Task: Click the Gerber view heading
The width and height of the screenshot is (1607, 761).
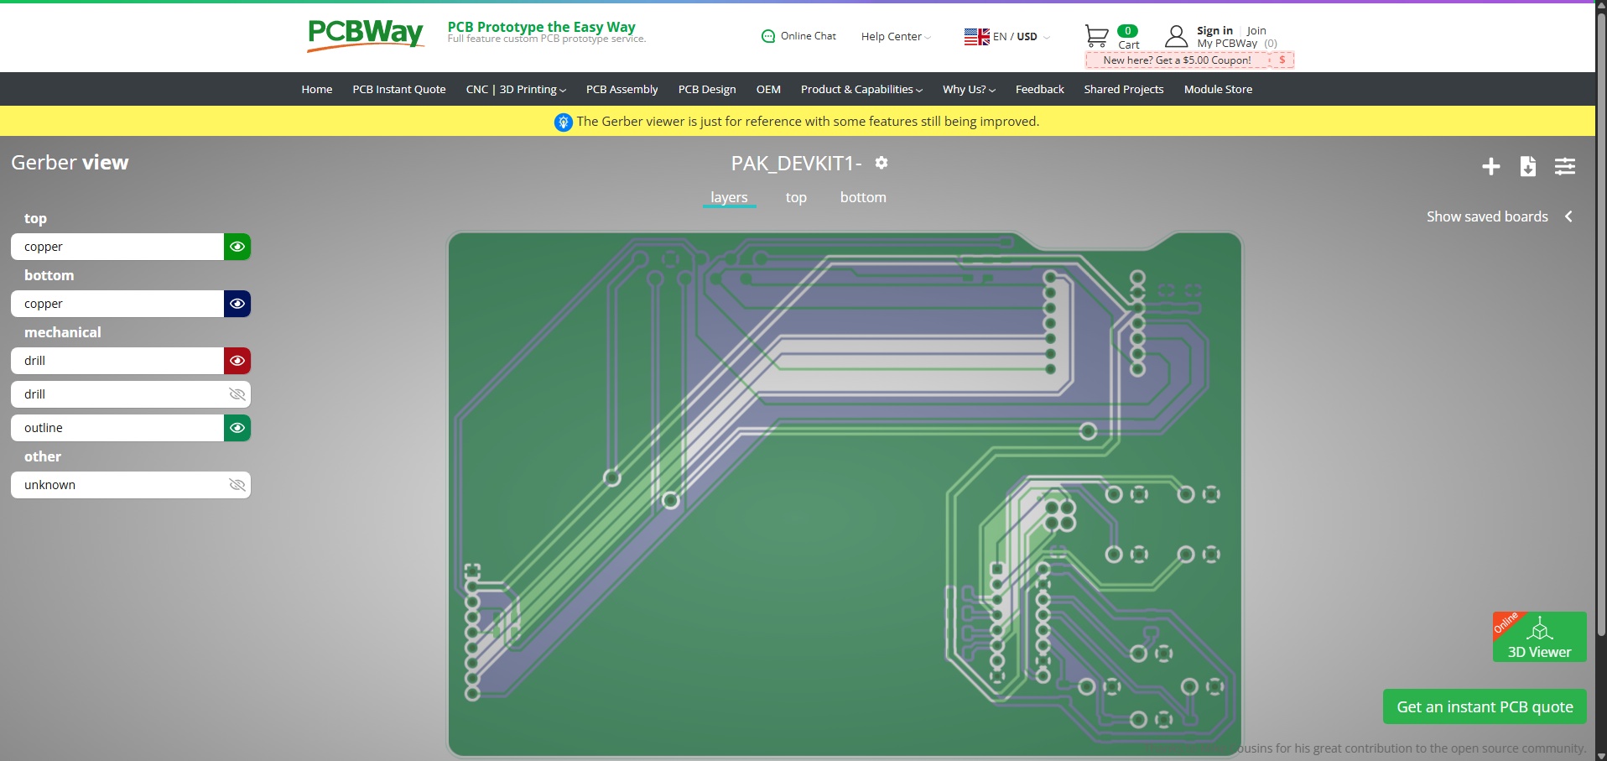Action: tap(70, 163)
